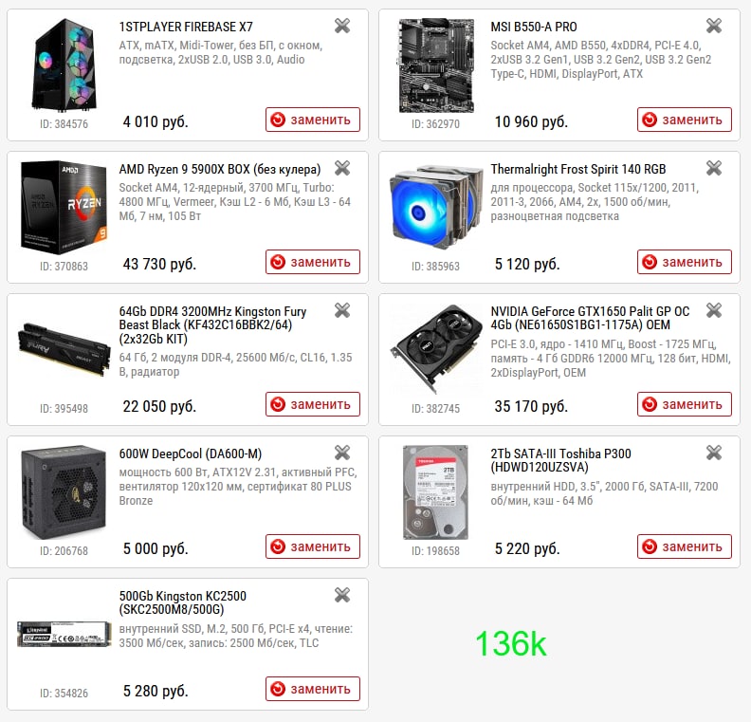The image size is (751, 722).
Task: Open the 64Gb Kingston Fury Beast title
Action: pyautogui.click(x=212, y=324)
